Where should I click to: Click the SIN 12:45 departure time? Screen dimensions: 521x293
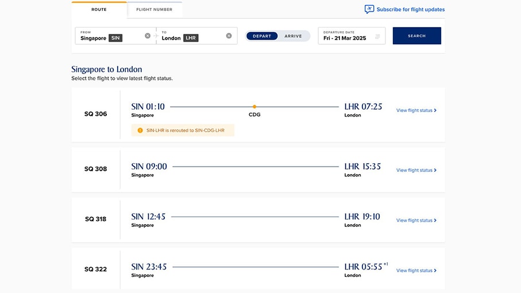point(148,217)
